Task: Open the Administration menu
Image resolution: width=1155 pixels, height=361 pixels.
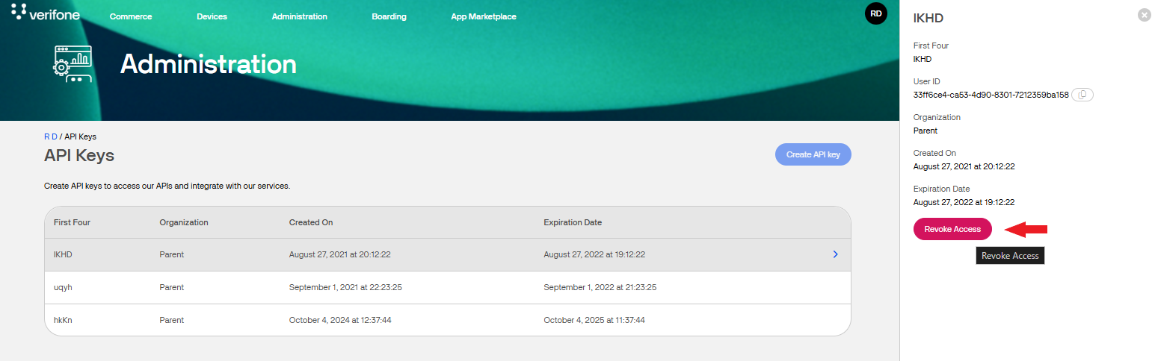Action: (x=299, y=16)
